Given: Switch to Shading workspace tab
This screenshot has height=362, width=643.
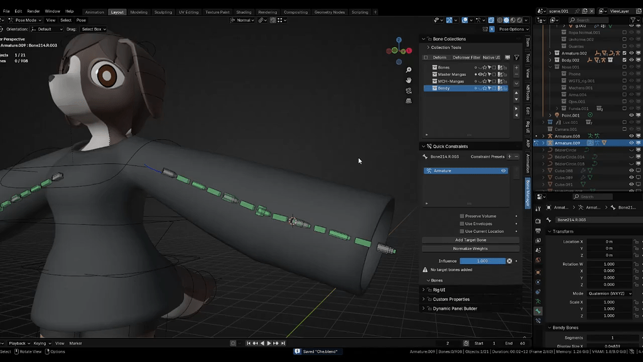Looking at the screenshot, I should tap(244, 12).
